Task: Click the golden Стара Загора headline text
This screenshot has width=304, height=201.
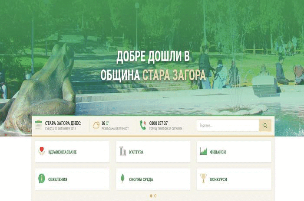Action: click(x=174, y=75)
